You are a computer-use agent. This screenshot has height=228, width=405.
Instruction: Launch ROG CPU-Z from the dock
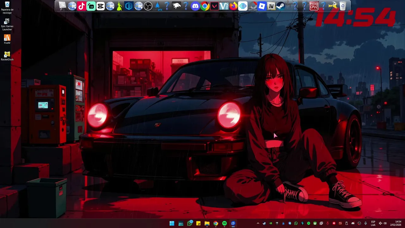(x=314, y=6)
